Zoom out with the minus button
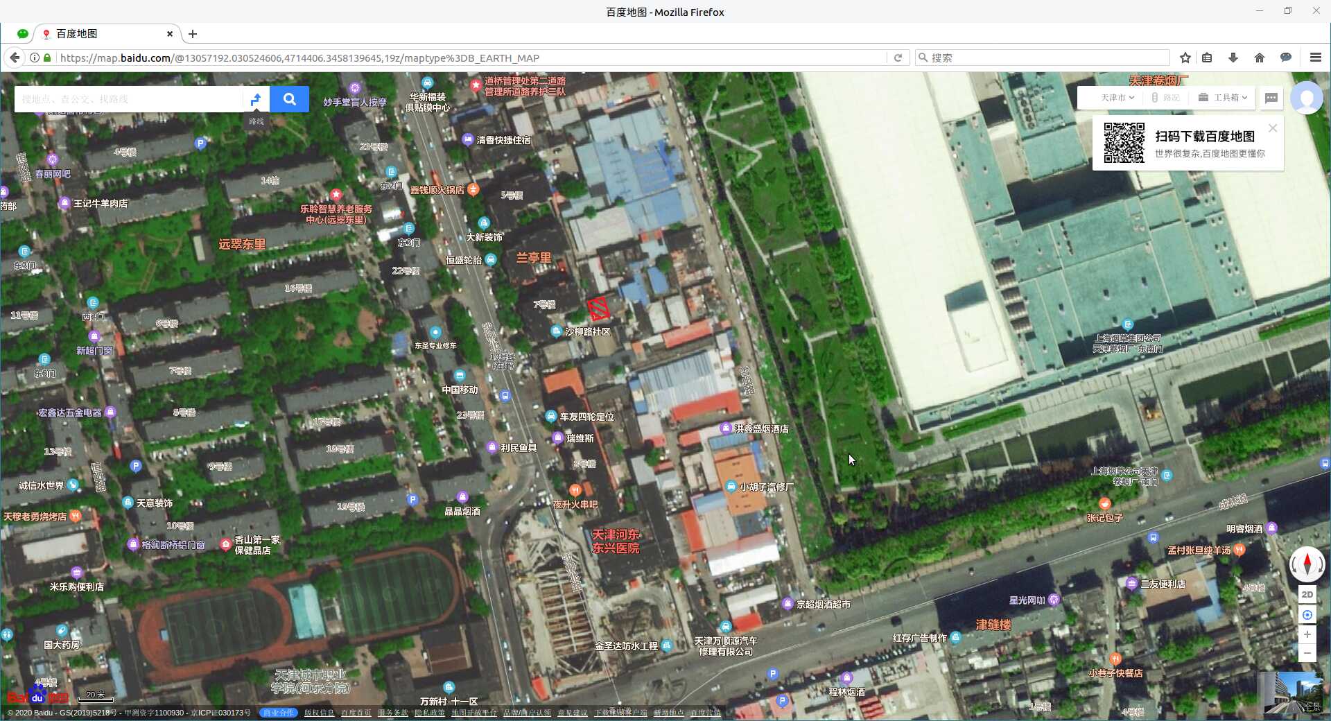 coord(1307,653)
